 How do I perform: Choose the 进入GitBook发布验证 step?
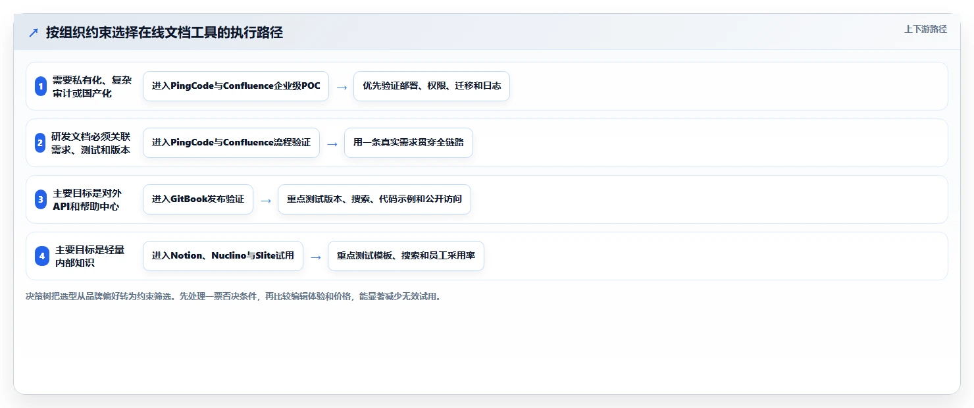pos(198,199)
